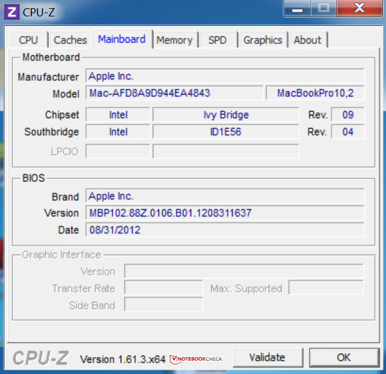Select the Ivy Bridge chipset field
386x374 pixels.
point(226,115)
